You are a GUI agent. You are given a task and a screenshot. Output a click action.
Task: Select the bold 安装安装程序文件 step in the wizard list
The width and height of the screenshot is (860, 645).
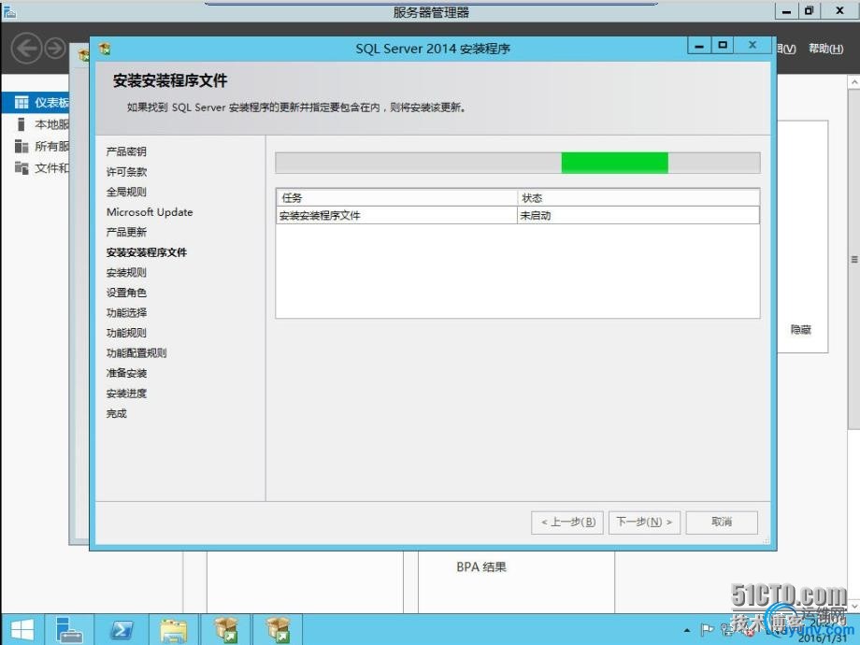[x=147, y=252]
